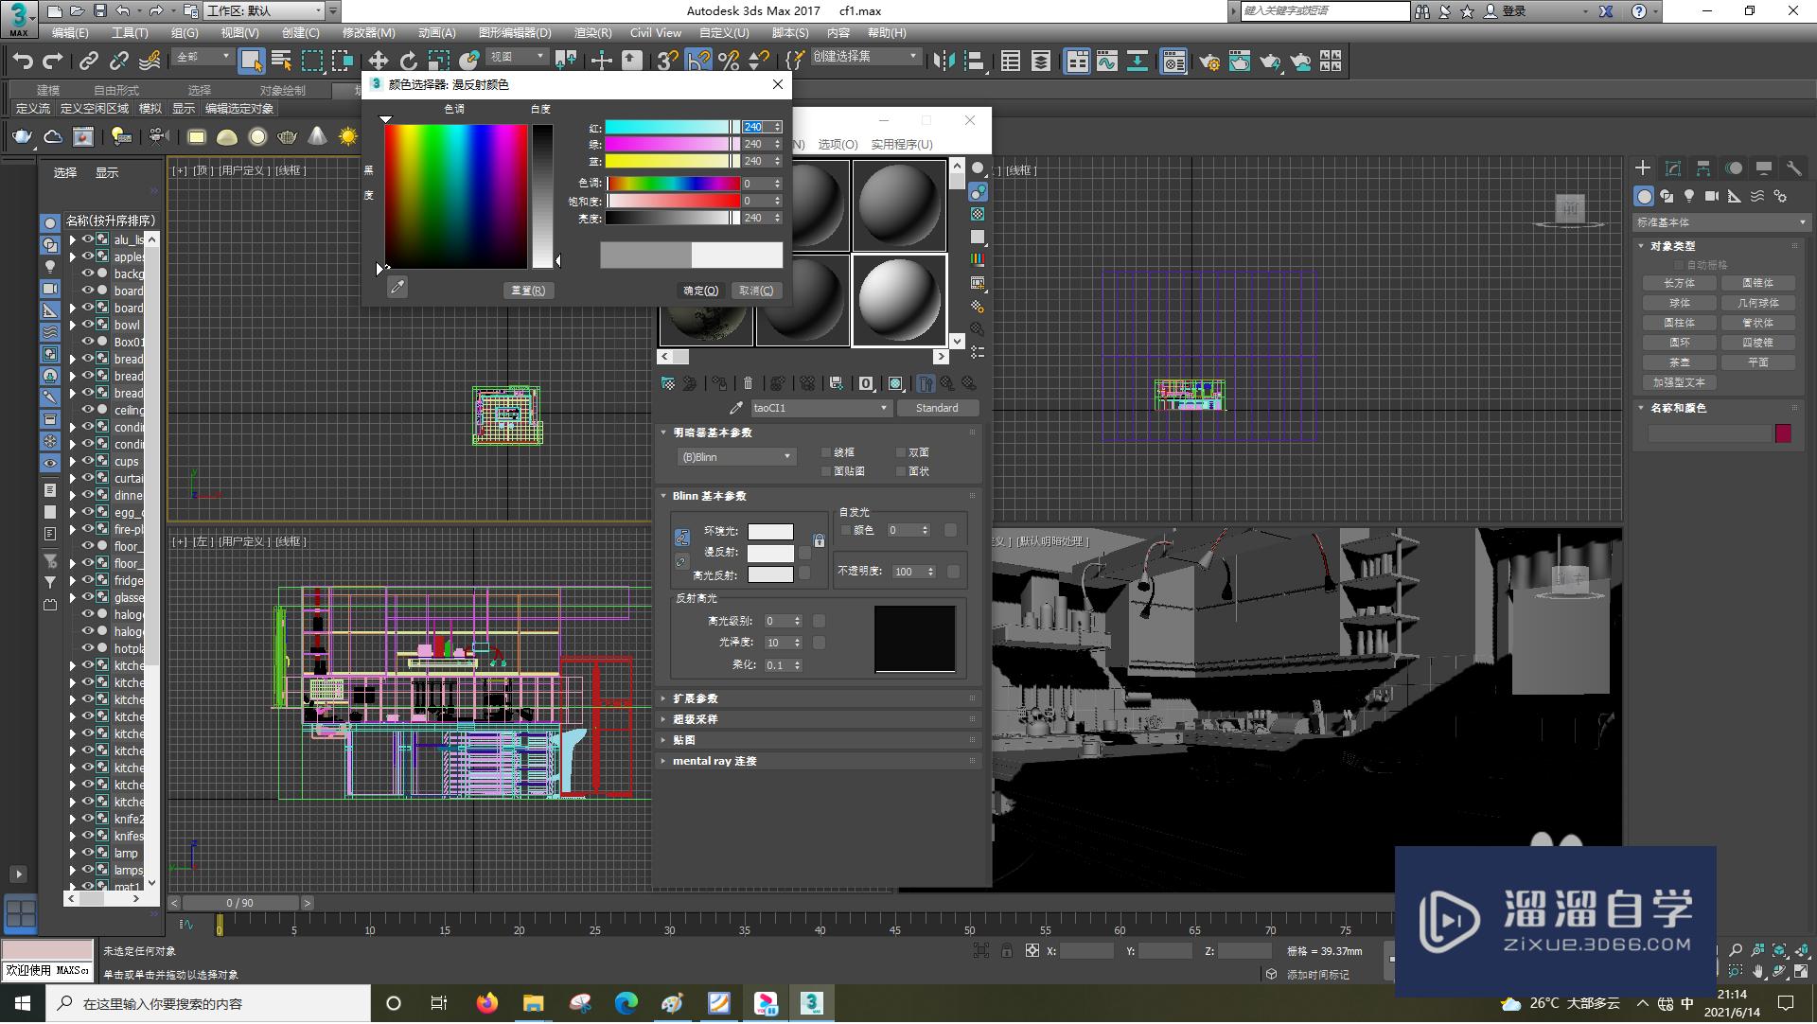Activate the Select Object tool

(x=251, y=62)
